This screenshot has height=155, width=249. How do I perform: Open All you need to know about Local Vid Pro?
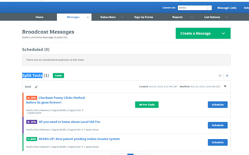pyautogui.click(x=69, y=122)
